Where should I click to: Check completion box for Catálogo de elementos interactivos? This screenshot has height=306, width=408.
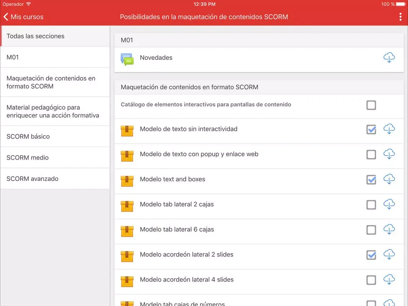coord(371,105)
